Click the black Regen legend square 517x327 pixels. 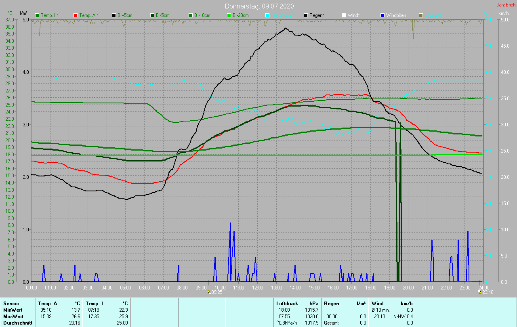tap(306, 15)
